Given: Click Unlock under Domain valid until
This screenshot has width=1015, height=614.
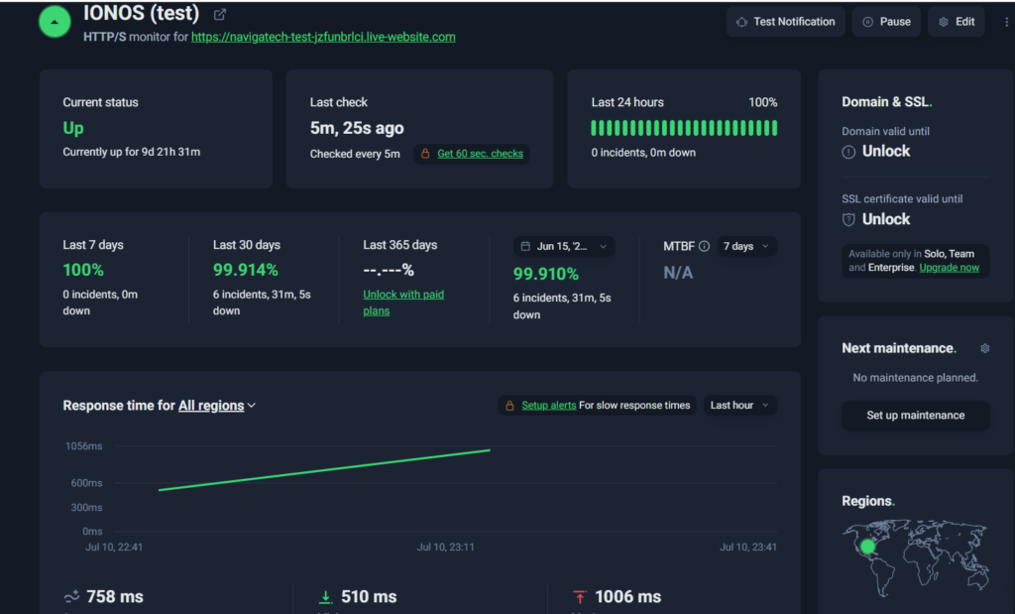Looking at the screenshot, I should click(x=885, y=152).
